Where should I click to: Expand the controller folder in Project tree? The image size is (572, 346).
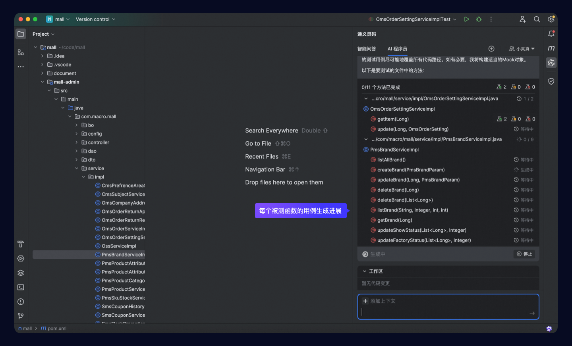(x=77, y=142)
